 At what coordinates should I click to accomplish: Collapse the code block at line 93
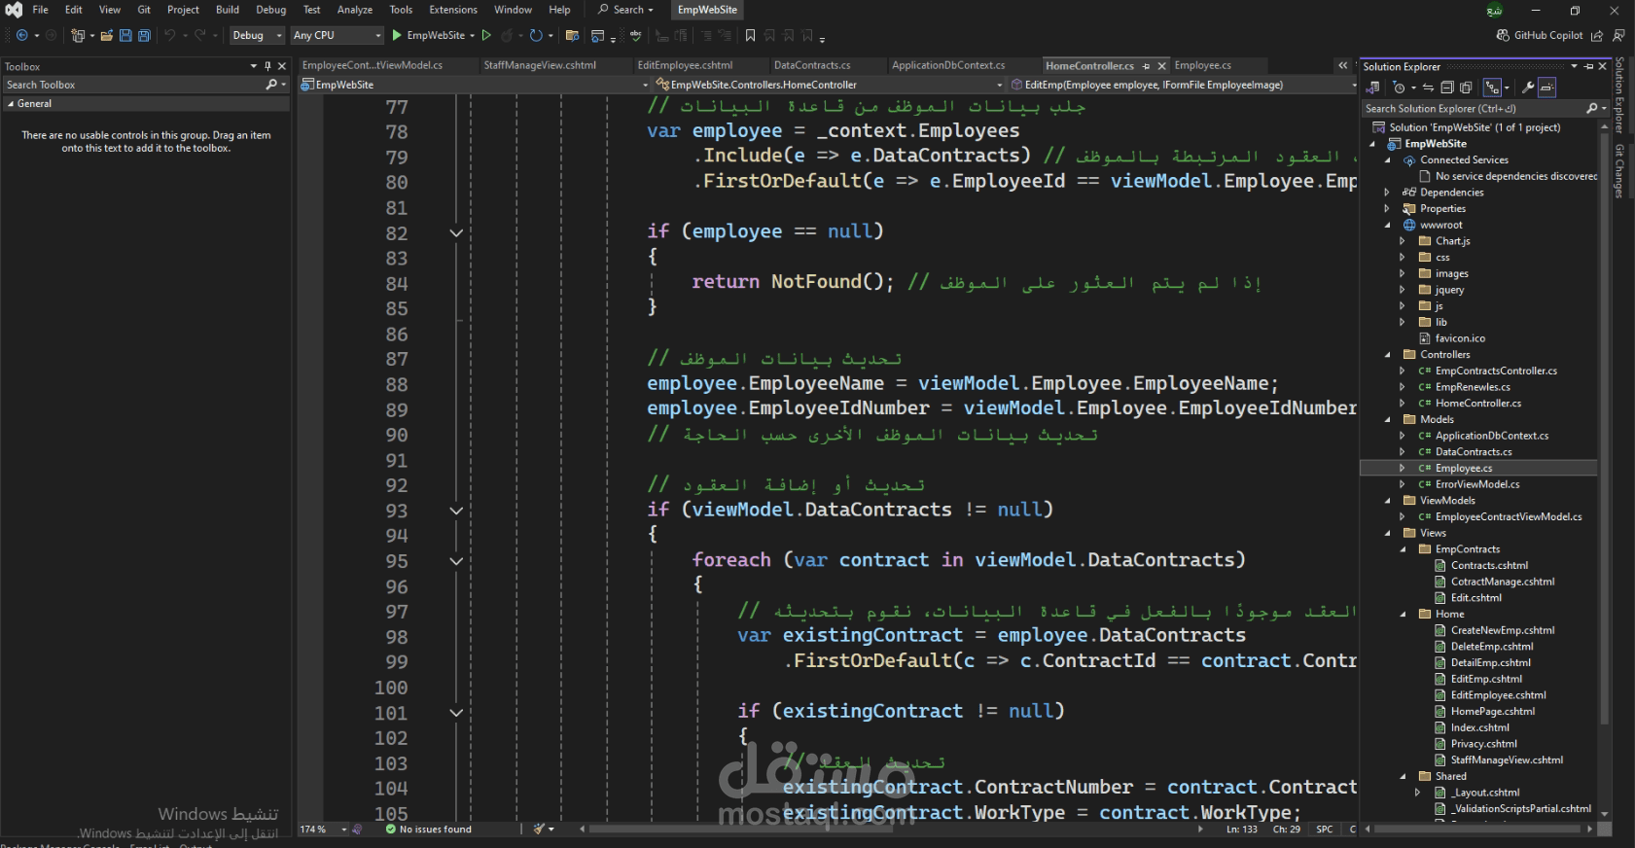tap(456, 511)
